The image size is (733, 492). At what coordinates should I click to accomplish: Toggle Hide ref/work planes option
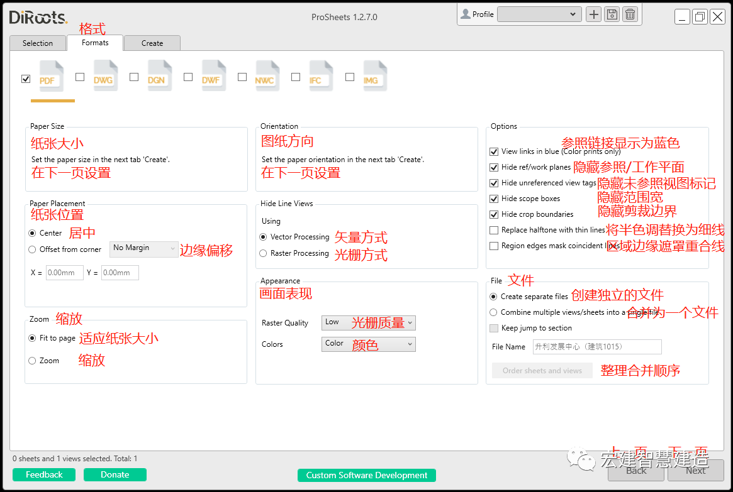pyautogui.click(x=494, y=167)
